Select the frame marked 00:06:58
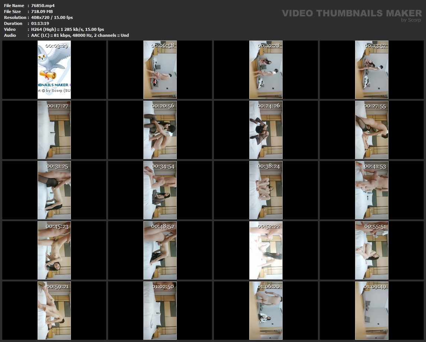Image resolution: width=426 pixels, height=342 pixels. coord(160,70)
